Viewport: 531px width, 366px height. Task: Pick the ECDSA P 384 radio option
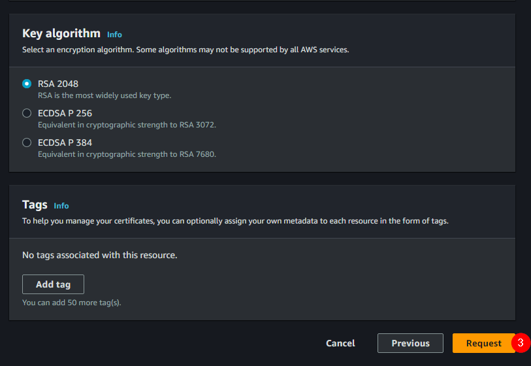(x=27, y=142)
